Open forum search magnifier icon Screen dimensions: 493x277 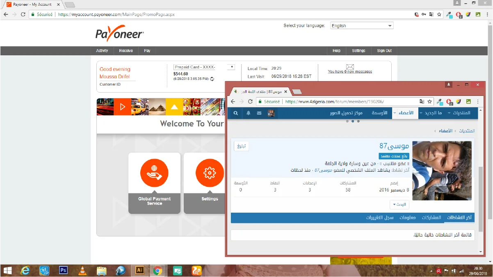point(236,113)
